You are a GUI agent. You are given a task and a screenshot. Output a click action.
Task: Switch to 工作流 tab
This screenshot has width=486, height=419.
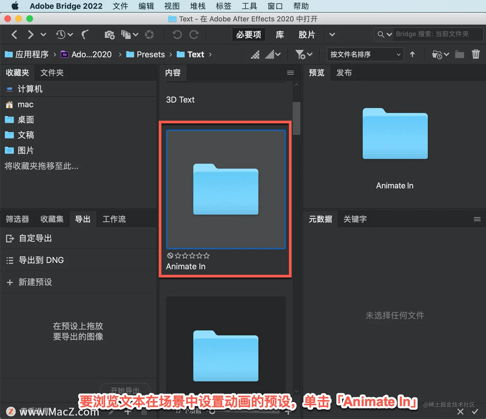(114, 219)
